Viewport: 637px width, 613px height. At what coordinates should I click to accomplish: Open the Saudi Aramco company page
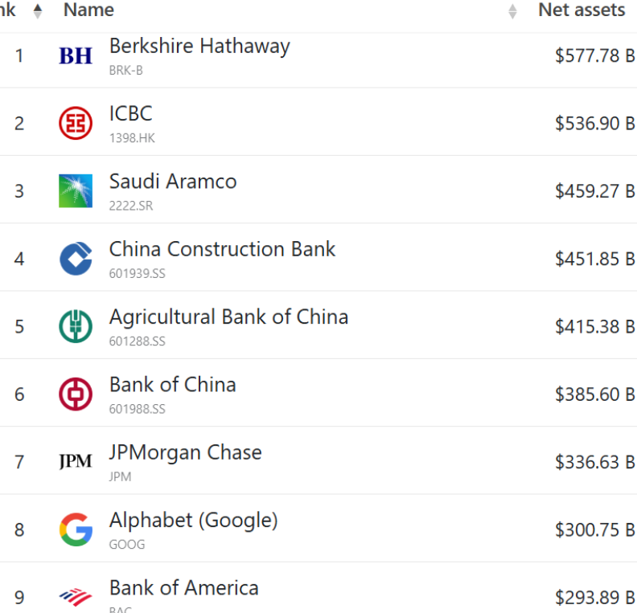point(173,182)
